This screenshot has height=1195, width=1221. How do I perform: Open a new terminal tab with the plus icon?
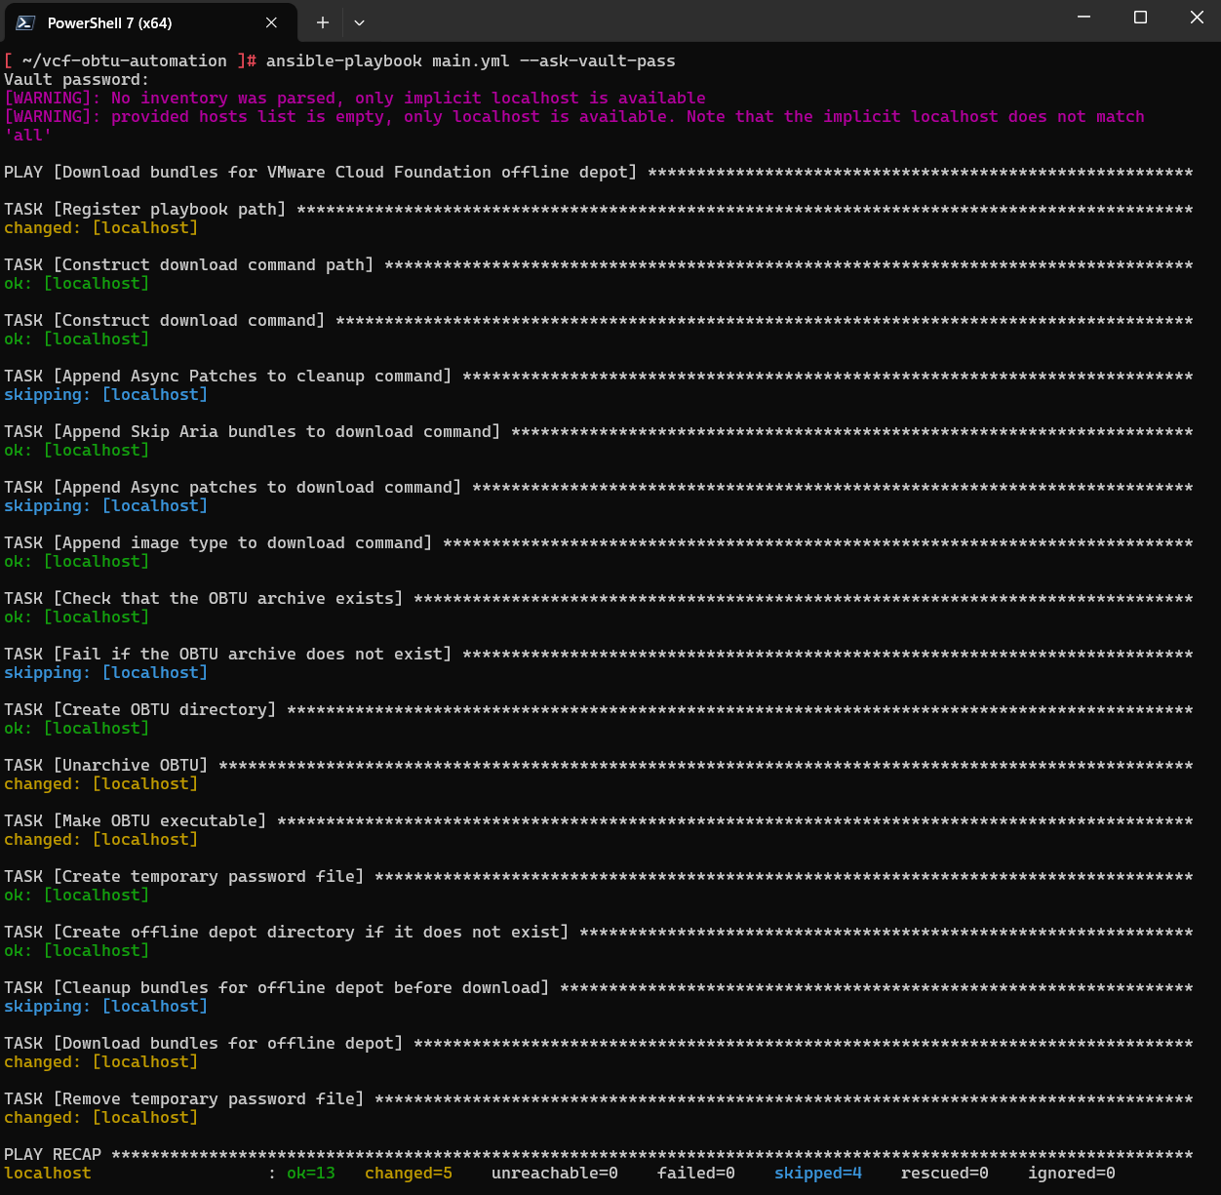point(321,21)
